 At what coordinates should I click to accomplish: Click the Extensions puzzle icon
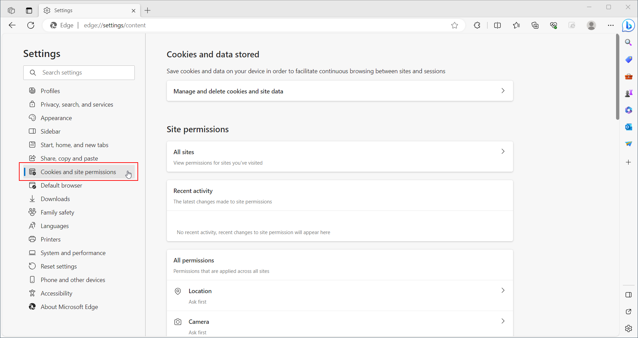[477, 25]
